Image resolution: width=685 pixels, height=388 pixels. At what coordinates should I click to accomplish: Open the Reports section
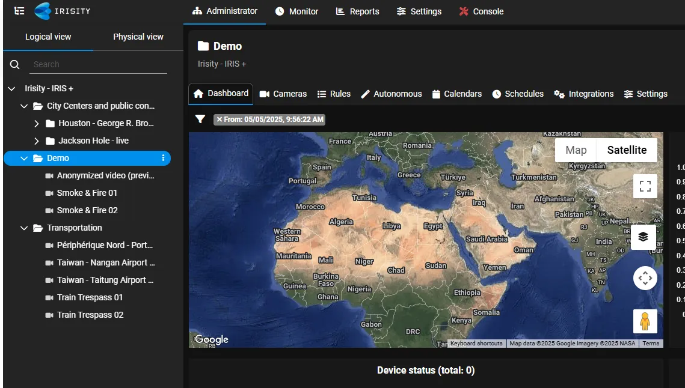pos(357,11)
